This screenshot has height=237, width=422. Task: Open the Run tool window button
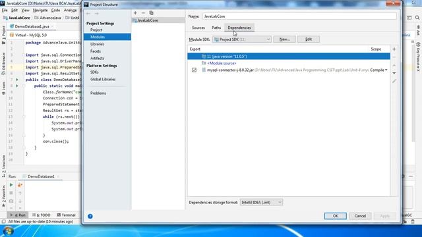tap(18, 215)
